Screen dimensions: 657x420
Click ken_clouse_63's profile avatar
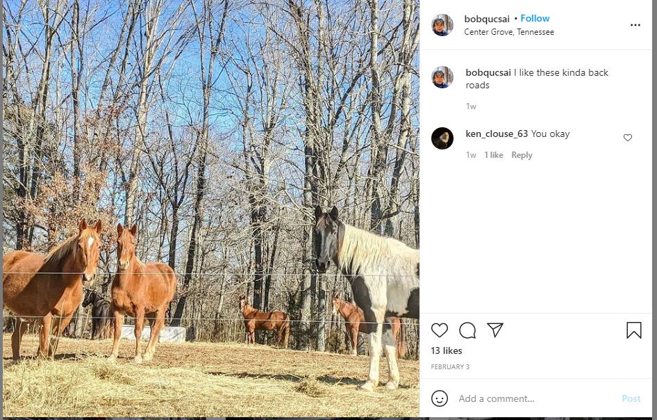[x=442, y=138]
